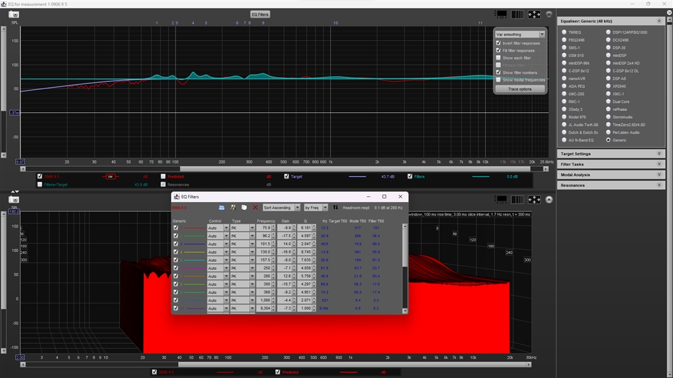The height and width of the screenshot is (378, 673).
Task: Click the gain field showing -17.5
Action: (x=285, y=236)
